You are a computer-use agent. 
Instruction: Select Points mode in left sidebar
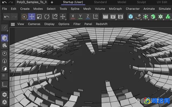click(x=5, y=54)
